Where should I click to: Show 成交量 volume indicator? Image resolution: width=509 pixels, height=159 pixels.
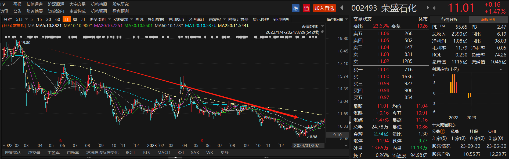click(34, 152)
